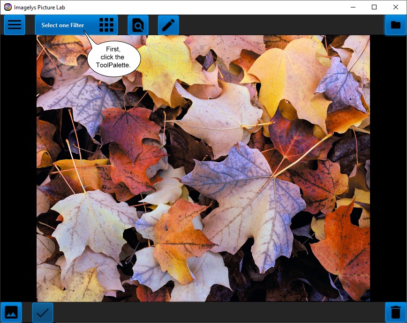
Task: Maximize the Imagelys Picture Lab window
Action: (x=374, y=7)
